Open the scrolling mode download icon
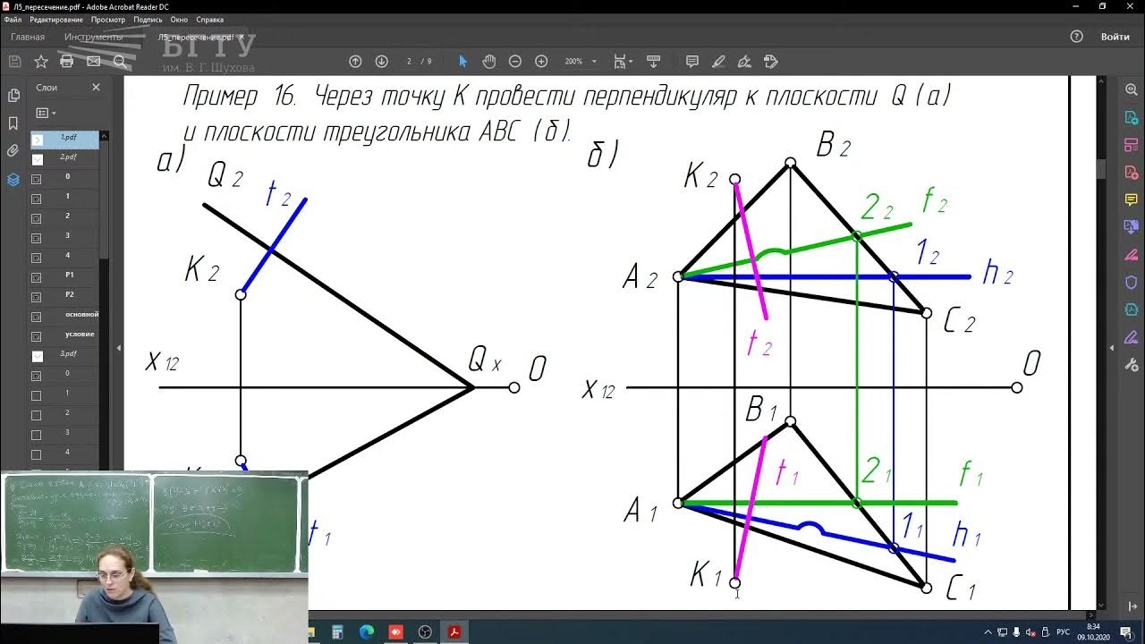 tap(653, 62)
